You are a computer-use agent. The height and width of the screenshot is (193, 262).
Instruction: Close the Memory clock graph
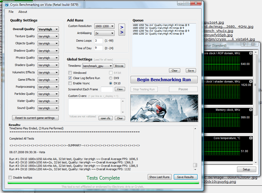click(251, 110)
